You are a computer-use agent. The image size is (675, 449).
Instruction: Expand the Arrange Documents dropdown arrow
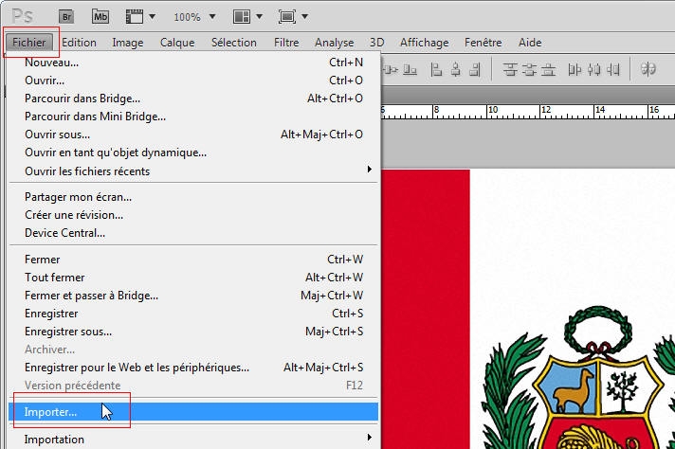click(x=259, y=17)
